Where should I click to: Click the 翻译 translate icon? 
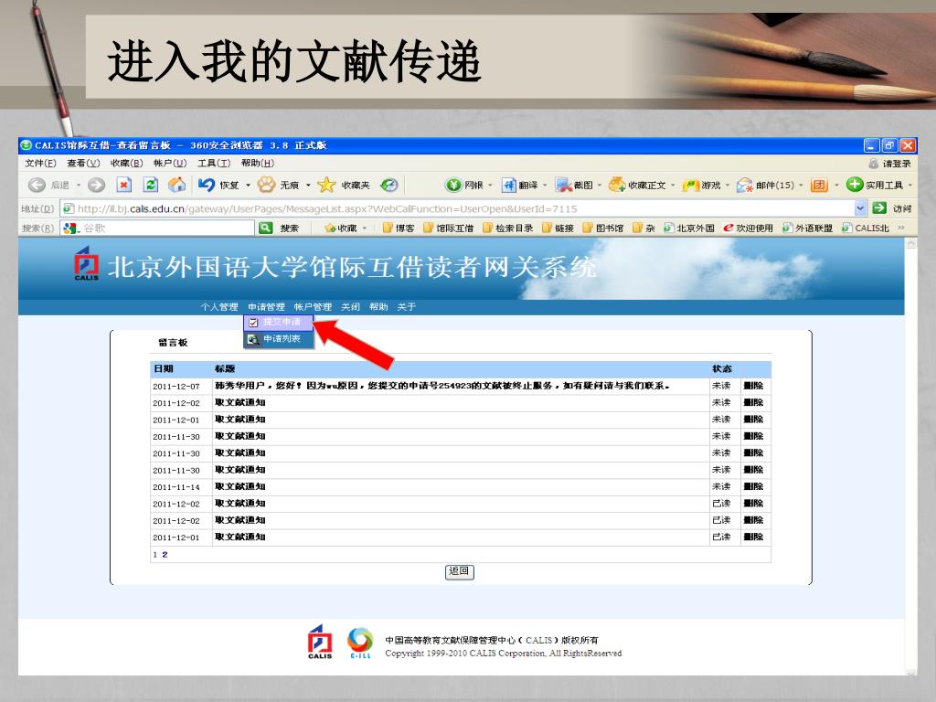pos(508,185)
